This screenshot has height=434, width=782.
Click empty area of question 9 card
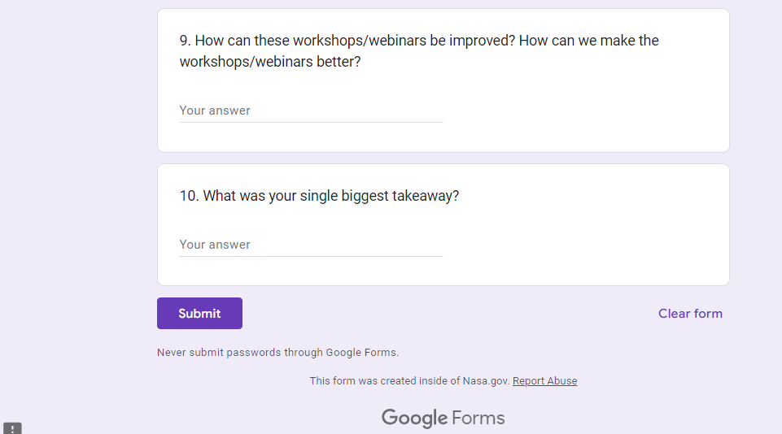[x=586, y=114]
